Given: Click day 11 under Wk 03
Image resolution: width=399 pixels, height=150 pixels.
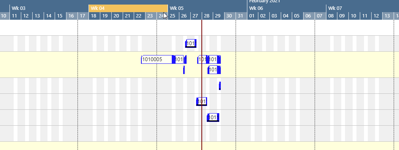Looking at the screenshot, I should (15, 16).
